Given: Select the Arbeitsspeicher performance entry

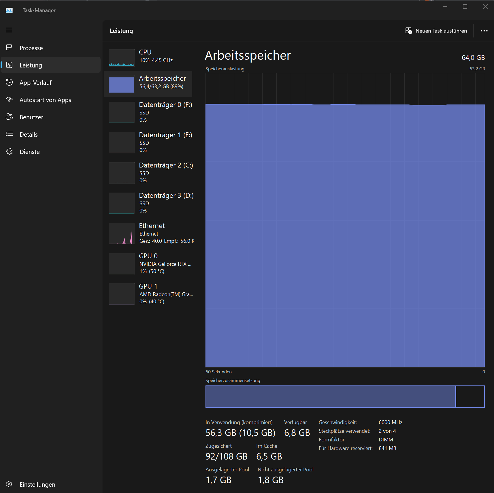Looking at the screenshot, I should 148,84.
